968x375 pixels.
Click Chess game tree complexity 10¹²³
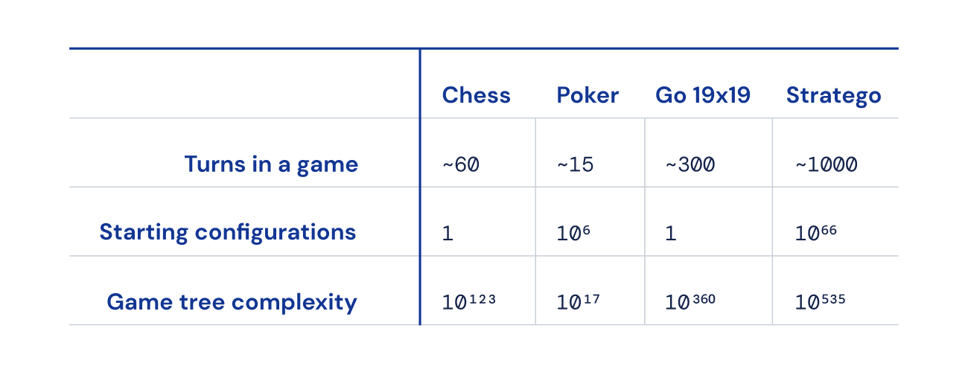pyautogui.click(x=468, y=302)
